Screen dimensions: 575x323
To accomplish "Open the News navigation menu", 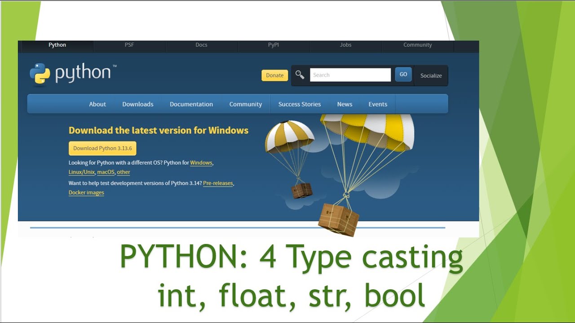I will pyautogui.click(x=345, y=104).
